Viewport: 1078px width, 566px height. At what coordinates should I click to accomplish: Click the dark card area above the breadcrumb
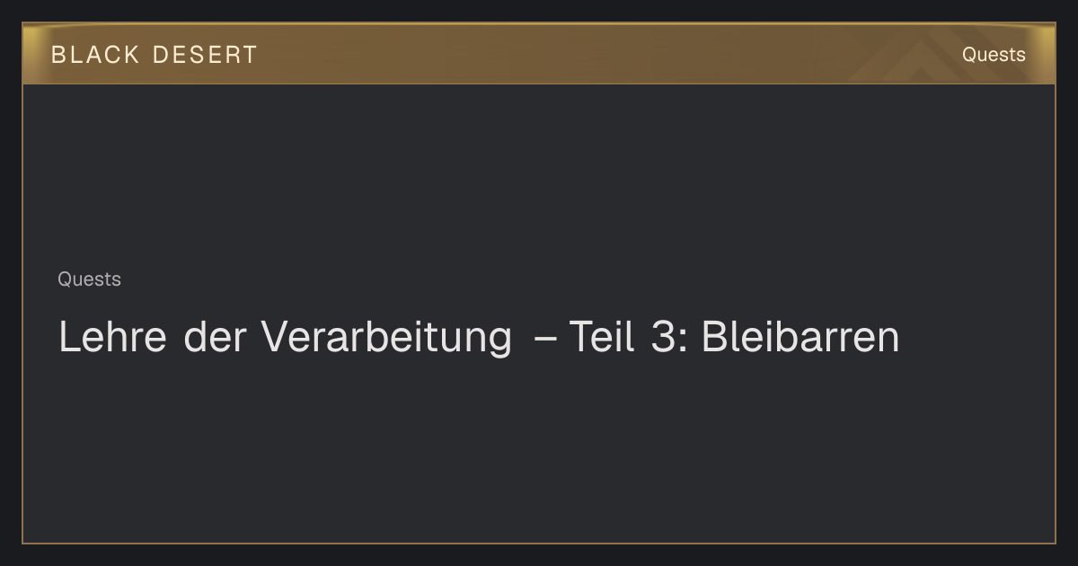(539, 175)
